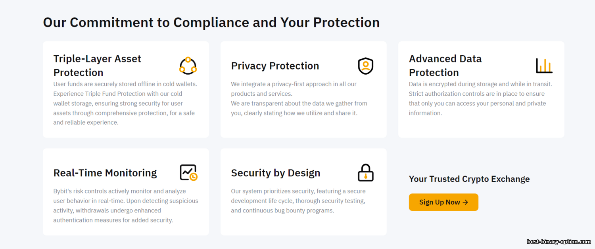595x249 pixels.
Task: Click Your Trusted Crypto Exchange text
Action: 469,179
